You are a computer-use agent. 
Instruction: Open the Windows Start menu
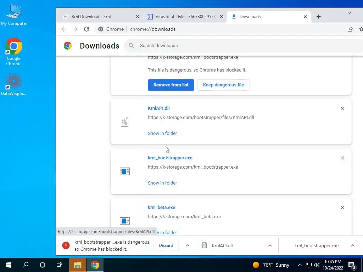[x=9, y=265]
